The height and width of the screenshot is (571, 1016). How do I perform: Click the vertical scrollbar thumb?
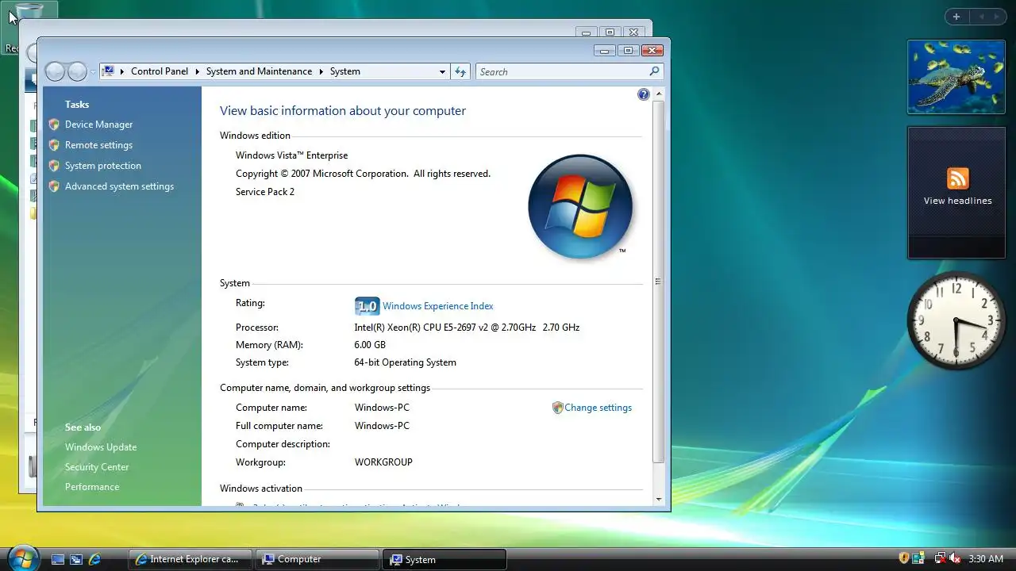[x=658, y=282]
